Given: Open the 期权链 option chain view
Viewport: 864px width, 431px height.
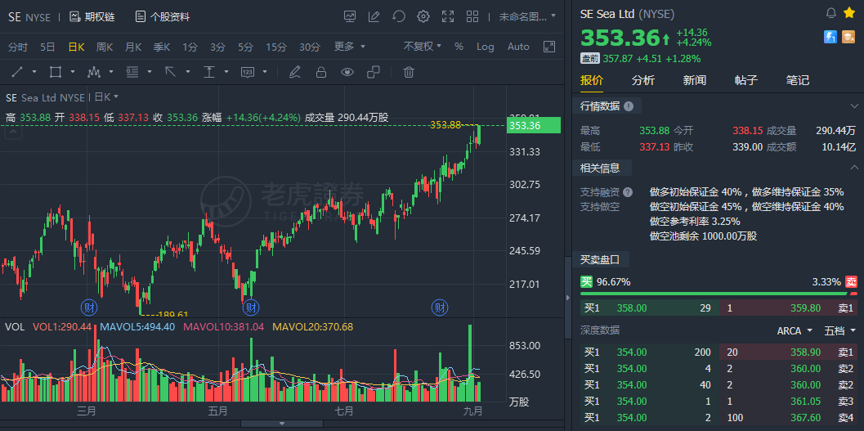Looking at the screenshot, I should click(92, 16).
